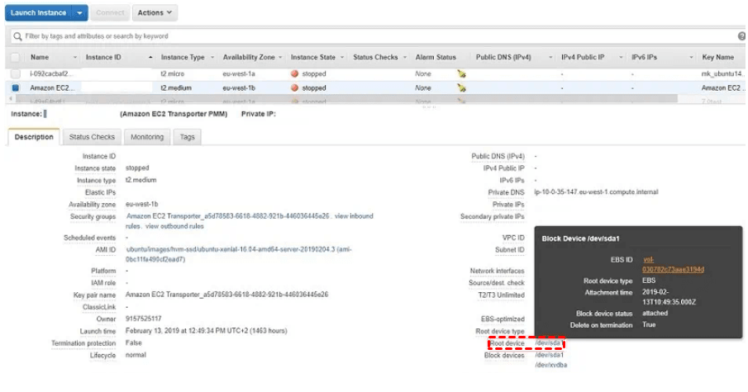This screenshot has height=392, width=748.
Task: Toggle the select-all instances checkbox
Action: [x=15, y=57]
